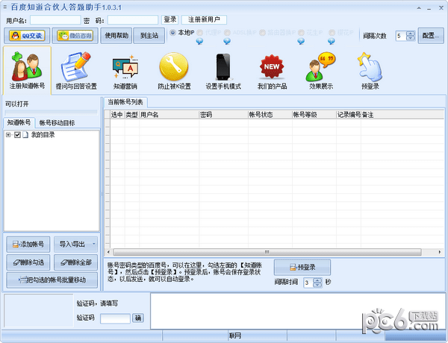This screenshot has width=448, height=343.
Task: Click the 帐号状态 column header
Action: [270, 115]
